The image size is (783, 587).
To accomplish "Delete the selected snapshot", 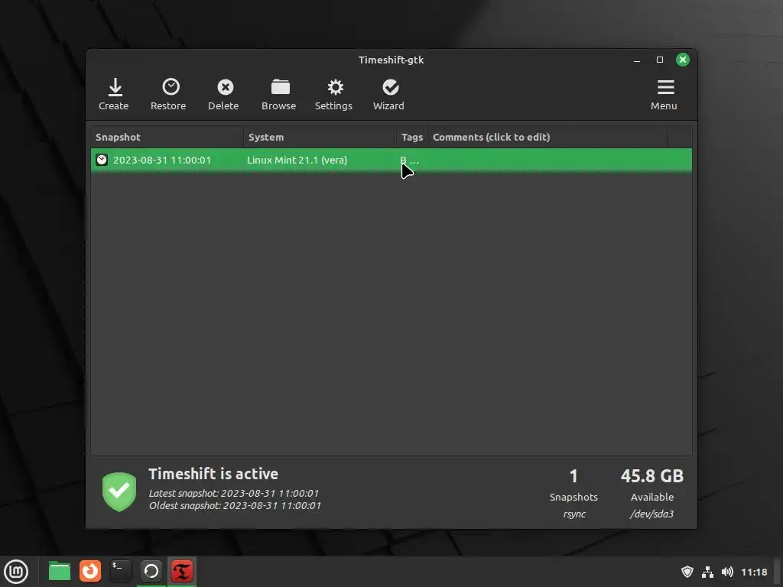I will (x=223, y=94).
